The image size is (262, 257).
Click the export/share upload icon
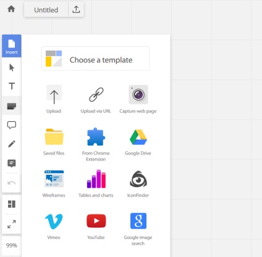point(76,9)
